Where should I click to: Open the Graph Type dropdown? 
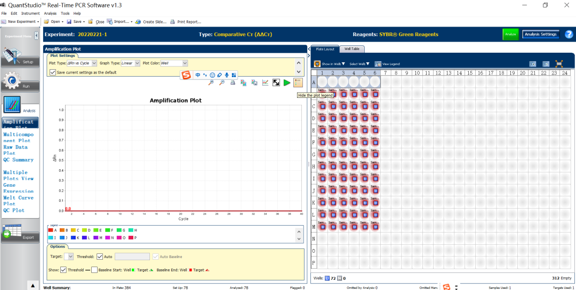click(131, 63)
